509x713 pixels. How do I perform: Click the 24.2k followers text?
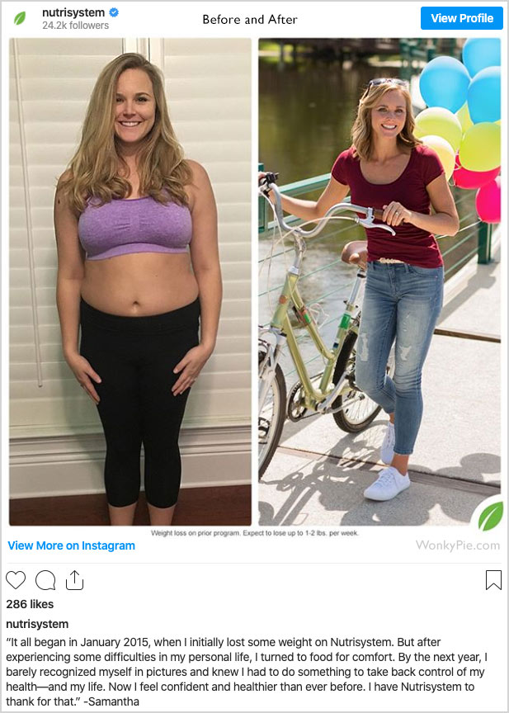tap(75, 26)
